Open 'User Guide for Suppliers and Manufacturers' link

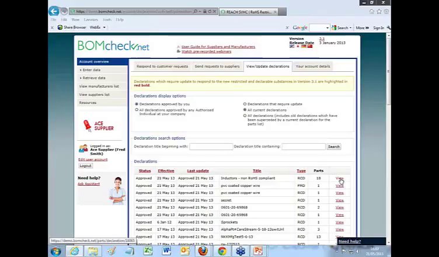point(218,47)
